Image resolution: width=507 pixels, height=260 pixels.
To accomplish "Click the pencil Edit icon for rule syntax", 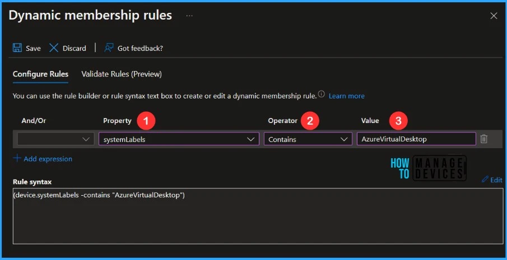I will 485,179.
